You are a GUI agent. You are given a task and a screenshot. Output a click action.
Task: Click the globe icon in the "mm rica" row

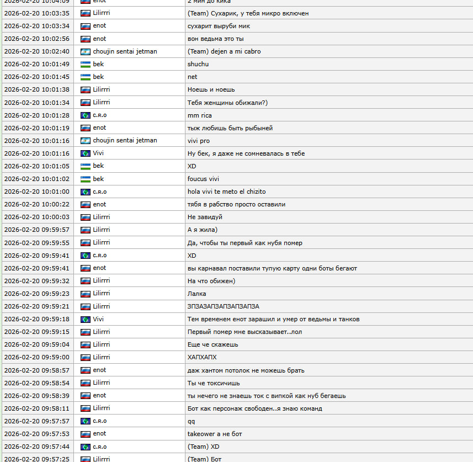tap(85, 115)
